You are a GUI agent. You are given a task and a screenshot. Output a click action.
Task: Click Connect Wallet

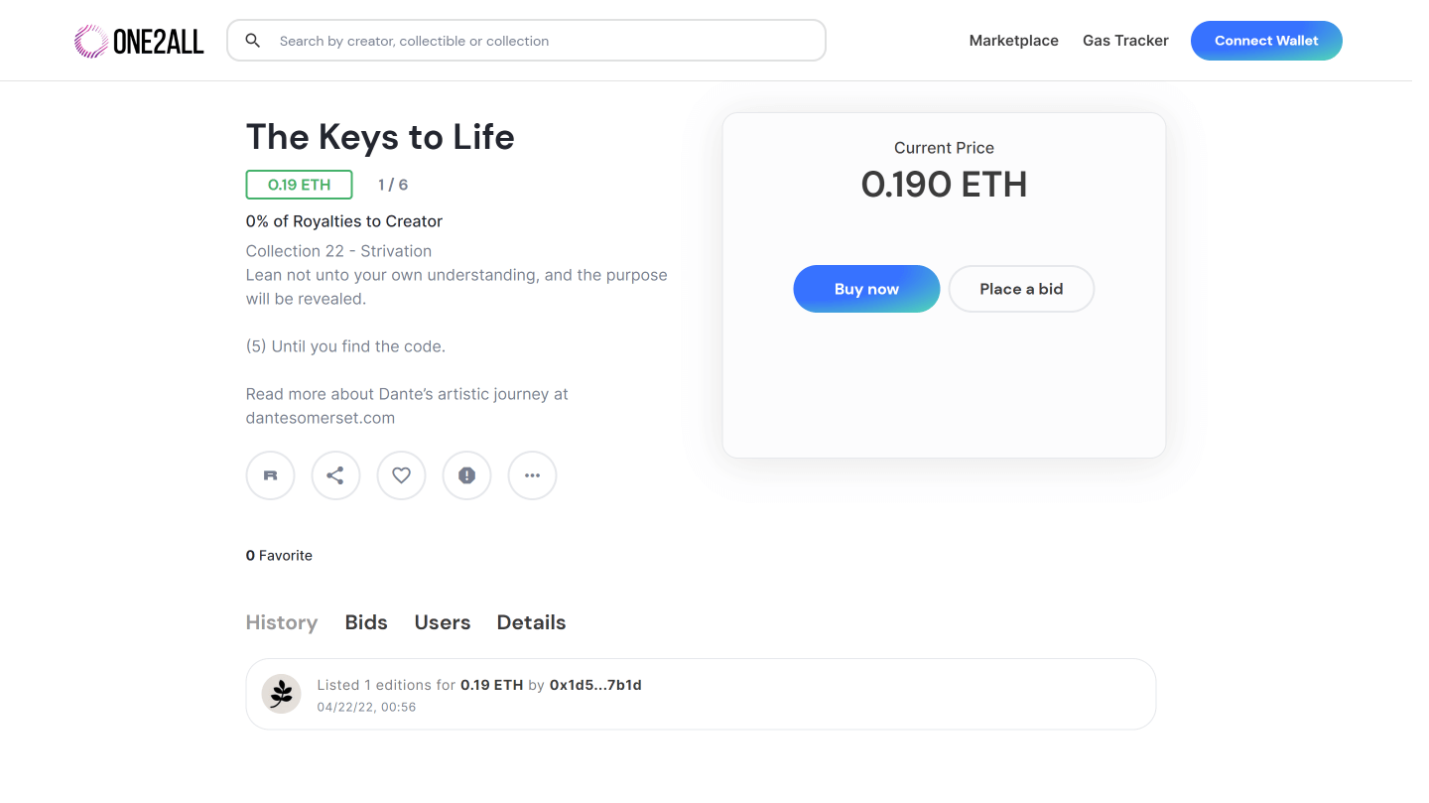1266,40
